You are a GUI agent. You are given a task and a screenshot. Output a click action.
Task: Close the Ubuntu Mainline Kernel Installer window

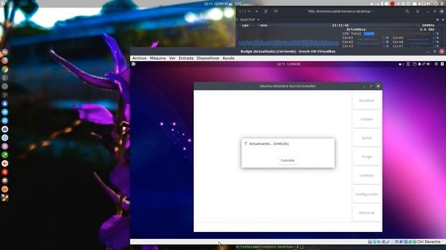[x=378, y=86]
